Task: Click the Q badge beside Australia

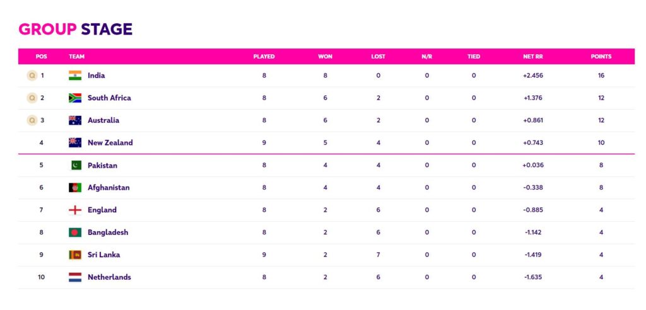Action: pyautogui.click(x=32, y=120)
